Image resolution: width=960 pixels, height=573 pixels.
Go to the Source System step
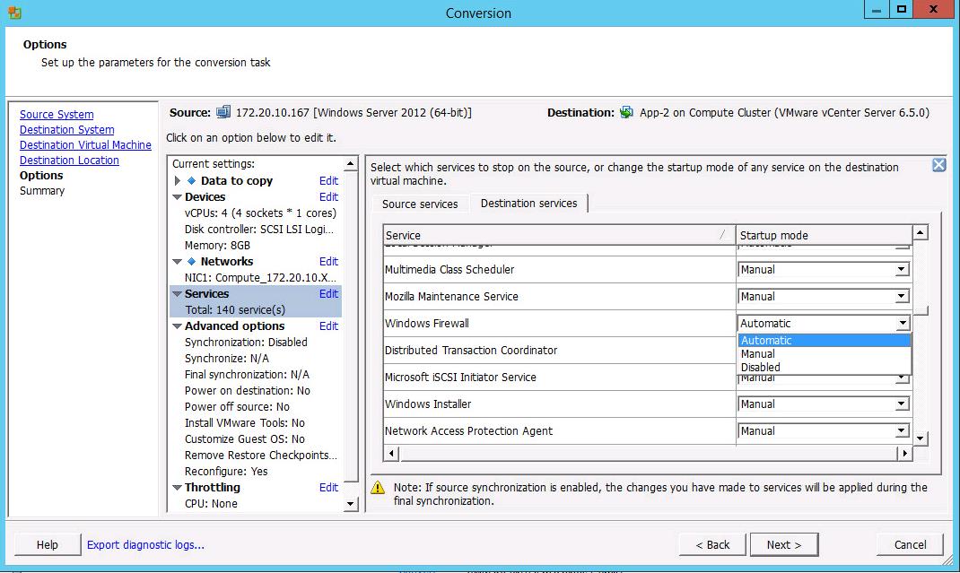pyautogui.click(x=57, y=115)
